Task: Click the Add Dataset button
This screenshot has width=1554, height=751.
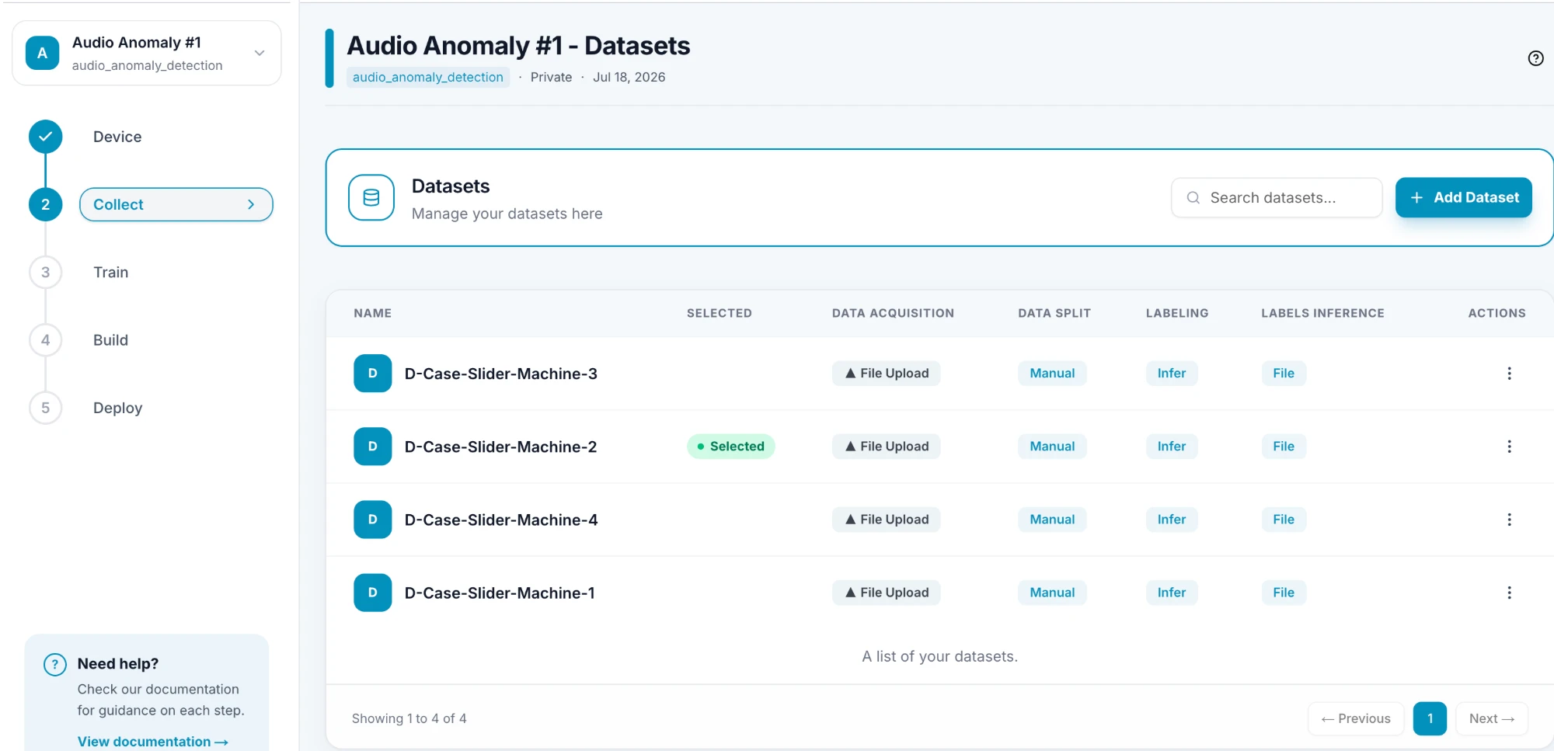Action: pos(1464,197)
